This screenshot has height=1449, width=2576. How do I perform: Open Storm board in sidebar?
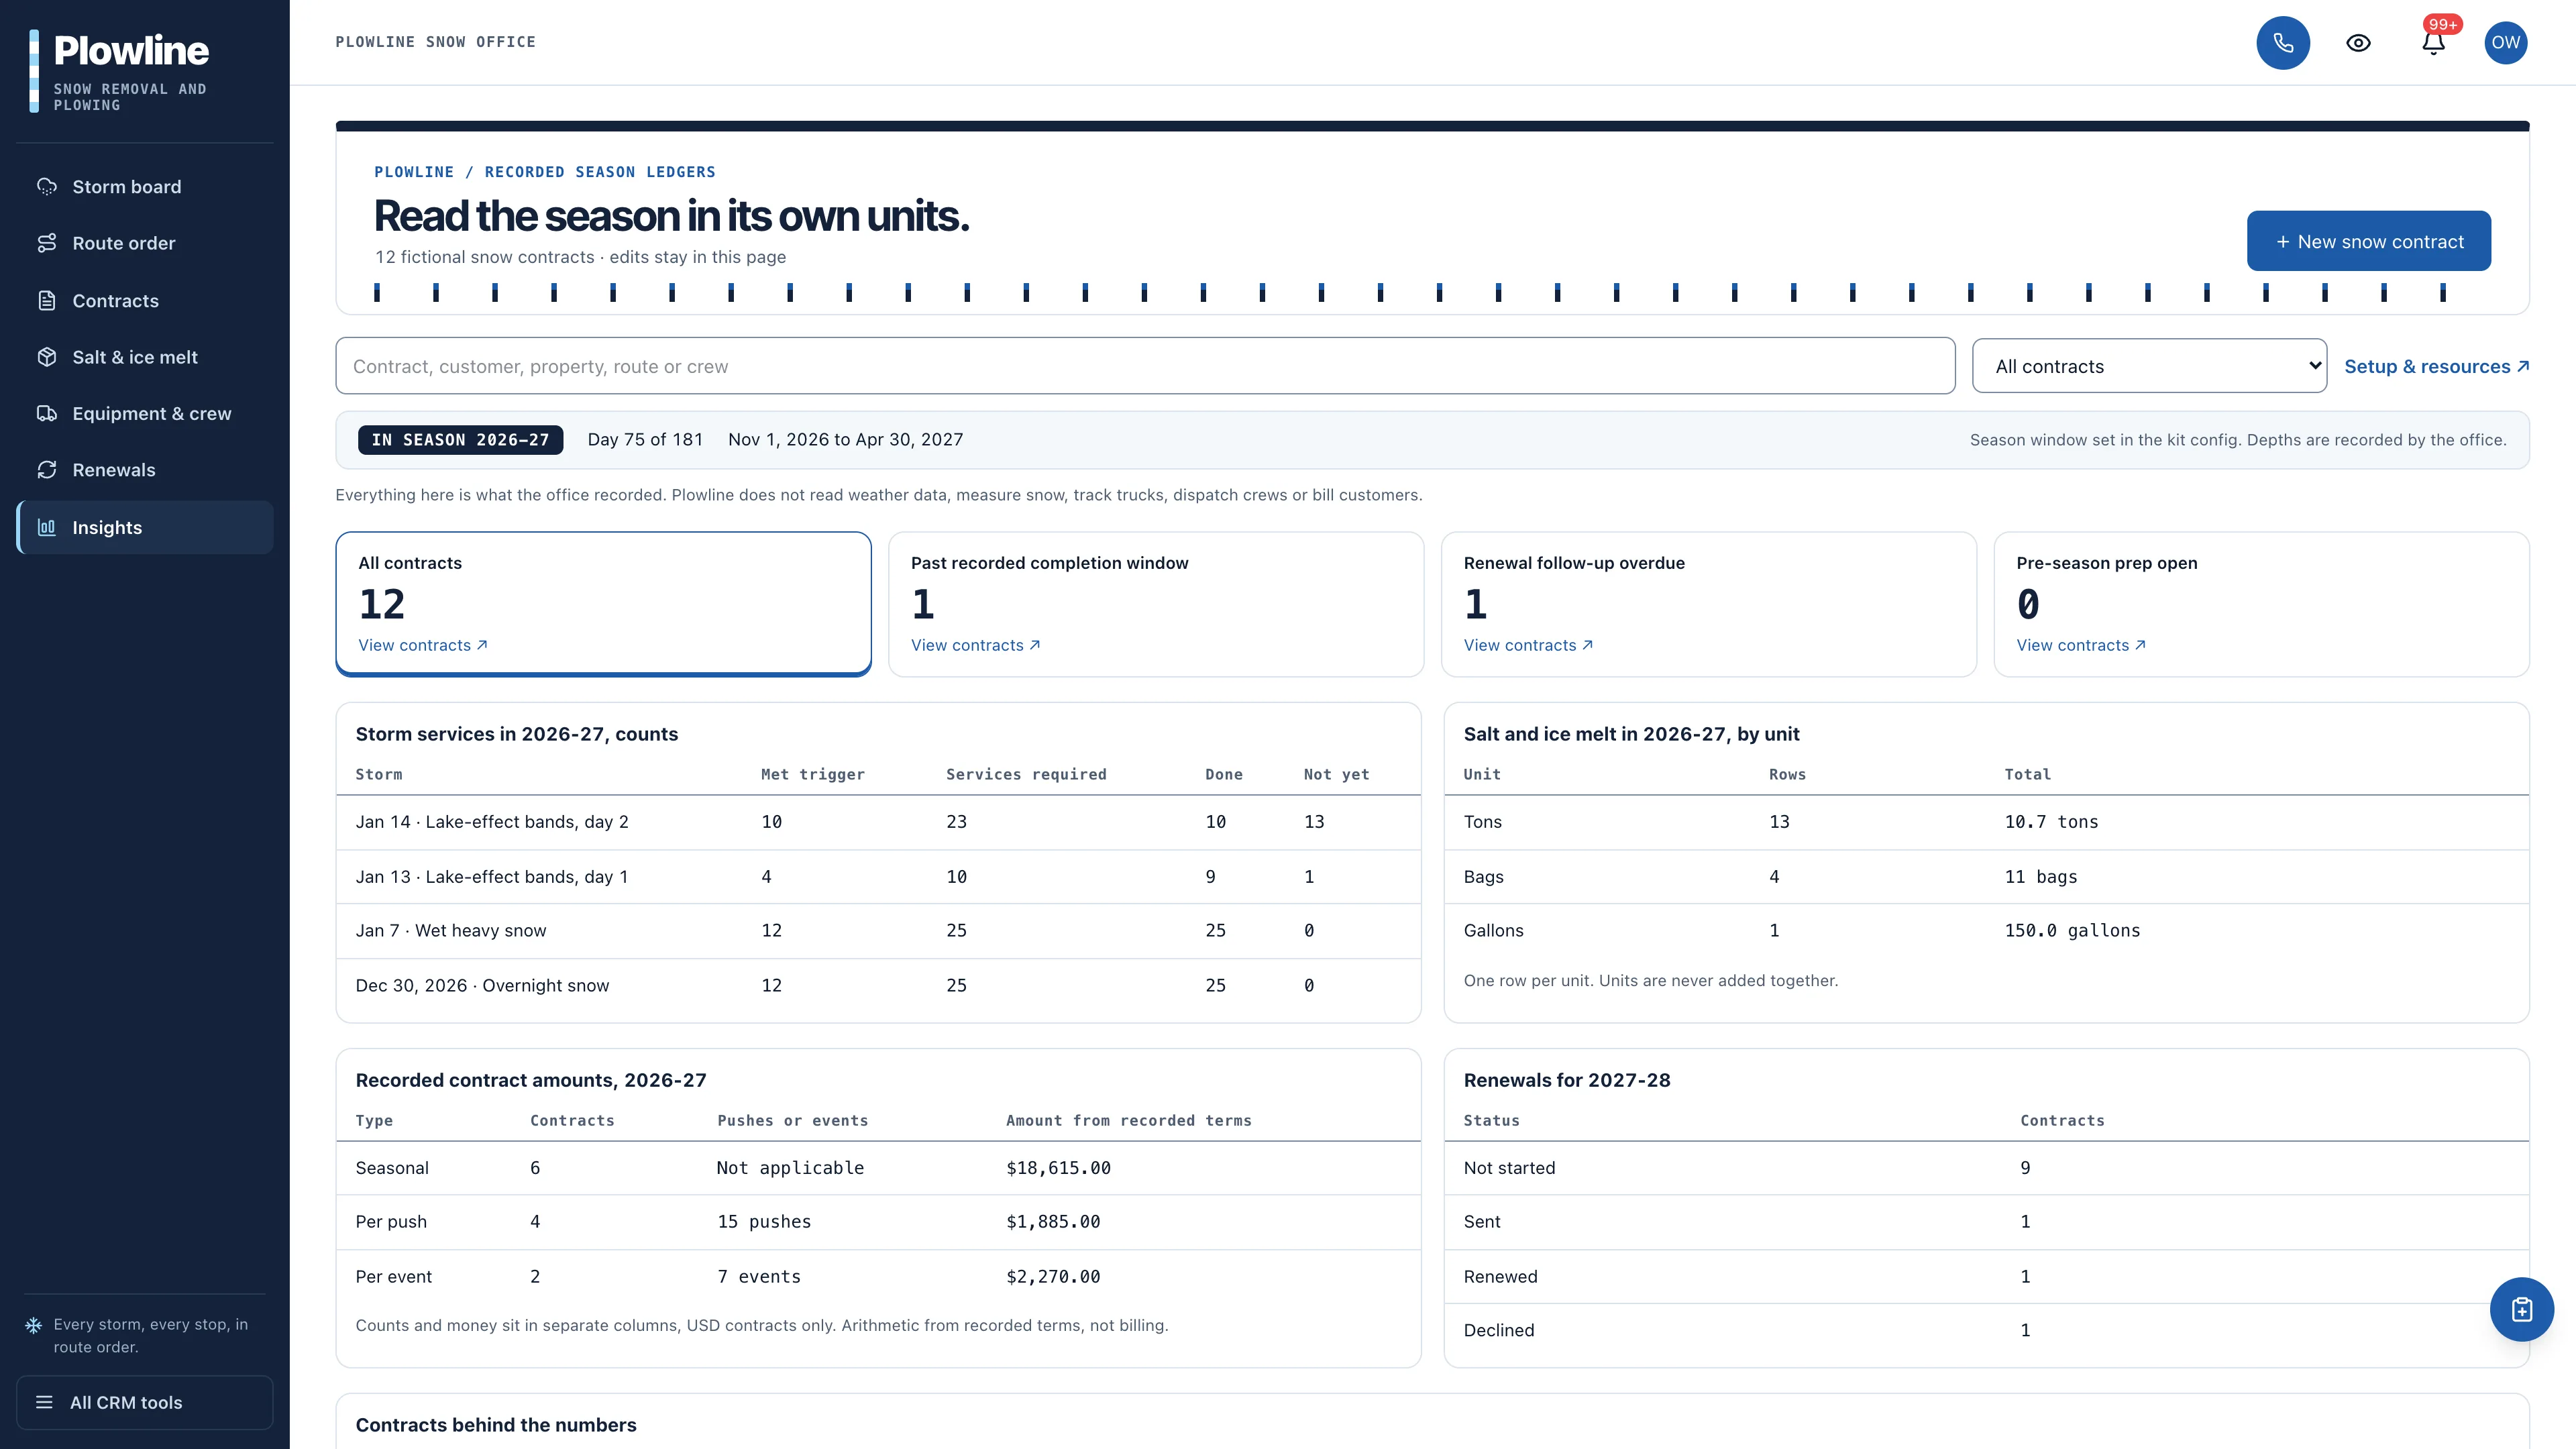(x=145, y=187)
